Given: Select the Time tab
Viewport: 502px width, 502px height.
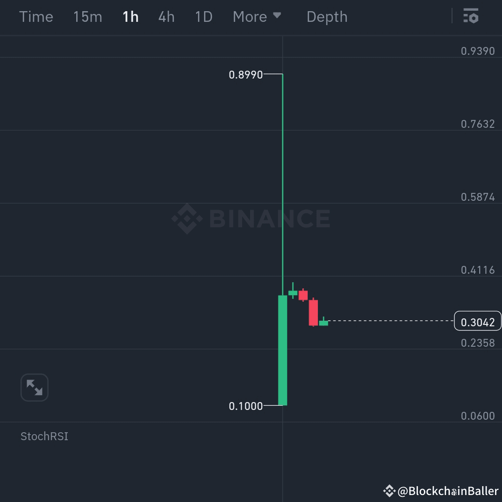Looking at the screenshot, I should tap(36, 17).
